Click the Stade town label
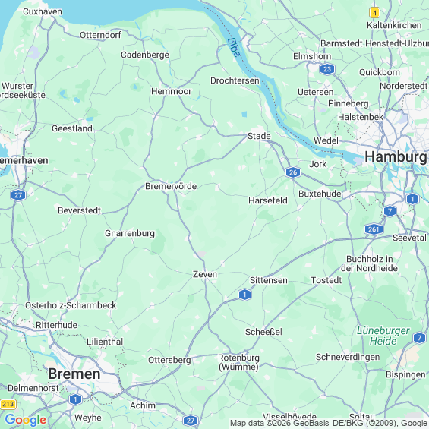 pyautogui.click(x=259, y=136)
